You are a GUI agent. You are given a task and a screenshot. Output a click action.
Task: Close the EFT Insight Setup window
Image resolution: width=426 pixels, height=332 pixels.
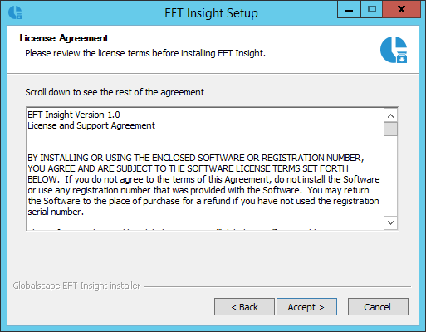(x=401, y=10)
